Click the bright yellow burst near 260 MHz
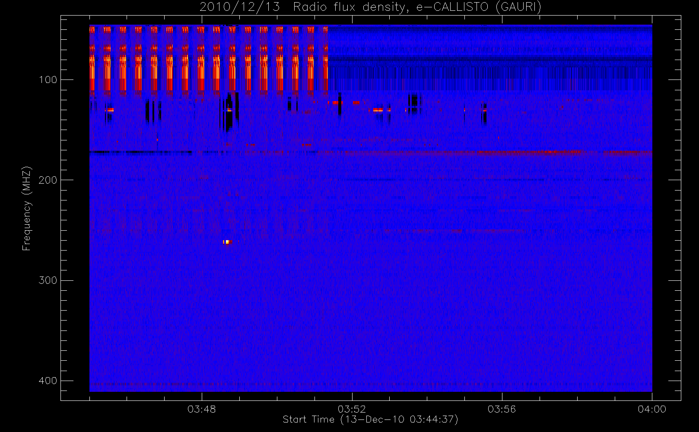 (x=228, y=242)
